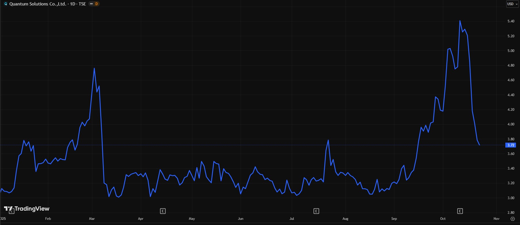This screenshot has height=225, width=520.
Task: Click the Jun label on time axis
Action: tap(241, 219)
